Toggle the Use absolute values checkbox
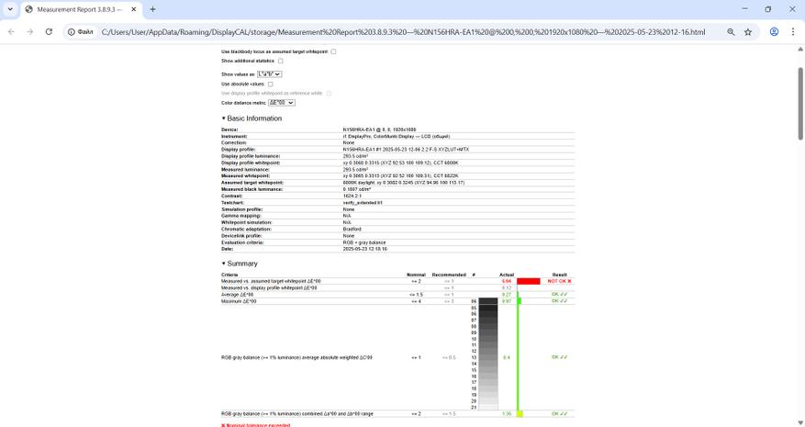The image size is (805, 427). pyautogui.click(x=270, y=84)
